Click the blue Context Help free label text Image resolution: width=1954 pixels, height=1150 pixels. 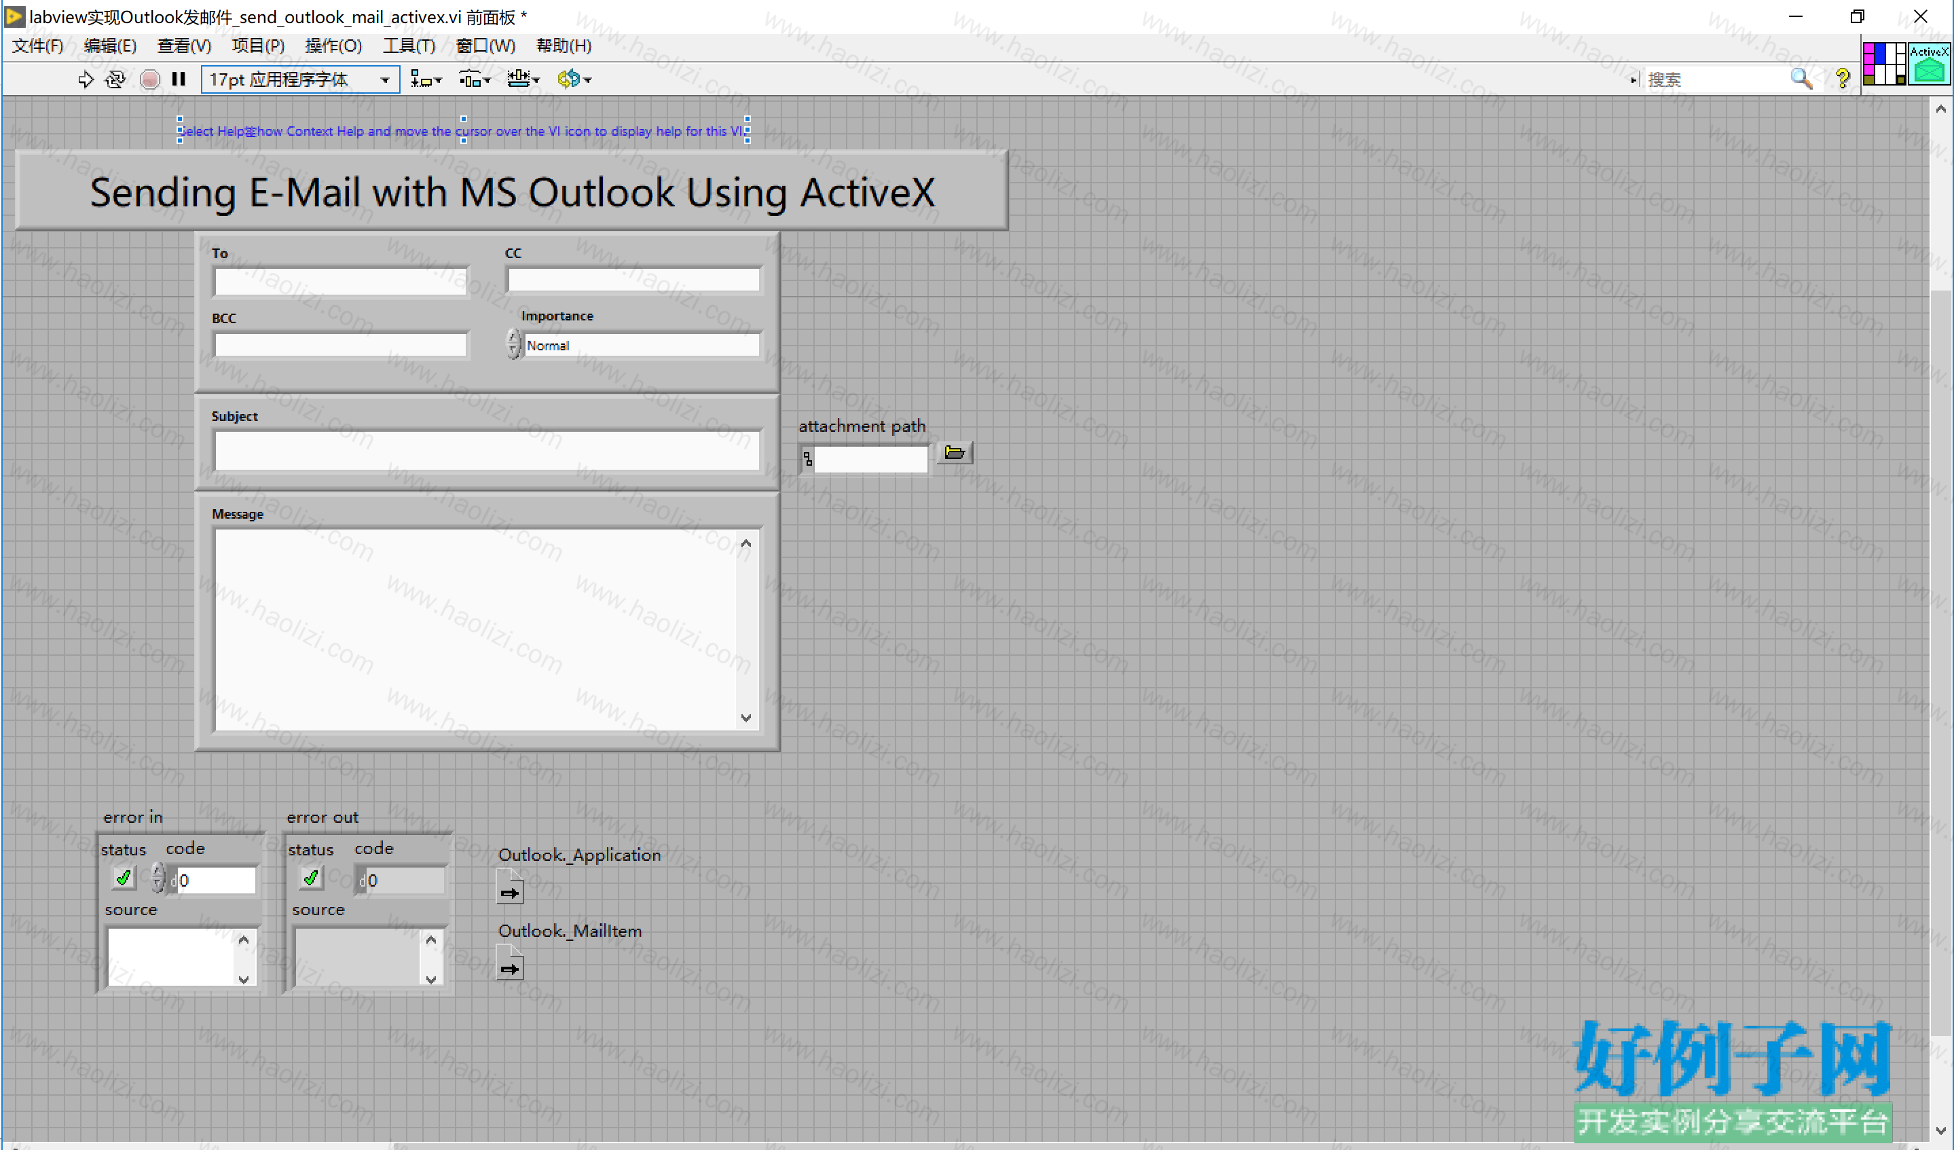[x=463, y=131]
